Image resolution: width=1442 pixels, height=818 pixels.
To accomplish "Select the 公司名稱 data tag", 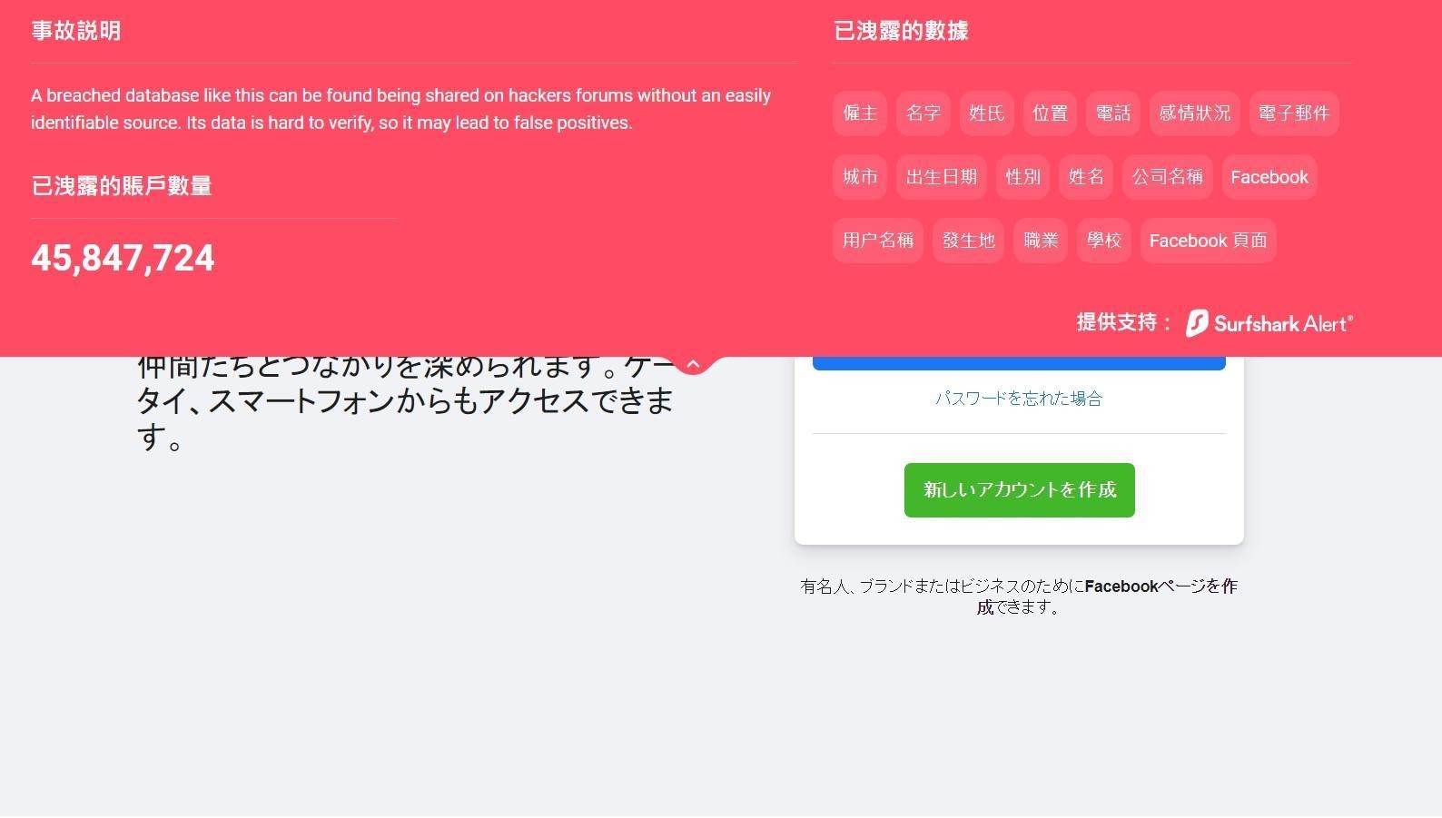I will pos(1168,177).
